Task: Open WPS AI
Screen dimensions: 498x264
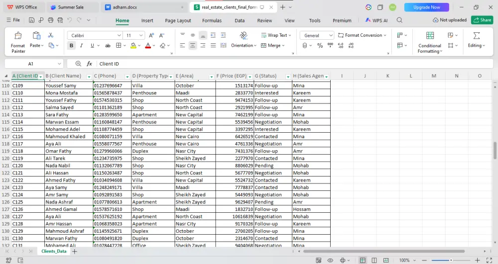Action: coord(376,20)
